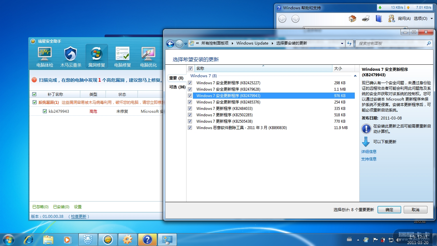Open the Start menu
Viewport: 437px width, 246px height.
pyautogui.click(x=8, y=239)
